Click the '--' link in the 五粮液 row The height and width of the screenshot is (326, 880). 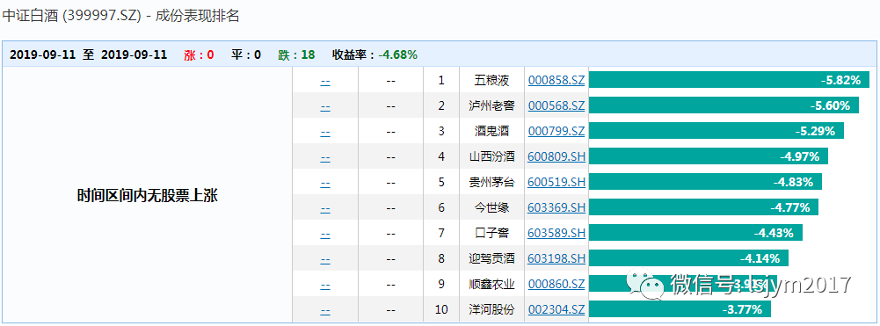(x=325, y=82)
